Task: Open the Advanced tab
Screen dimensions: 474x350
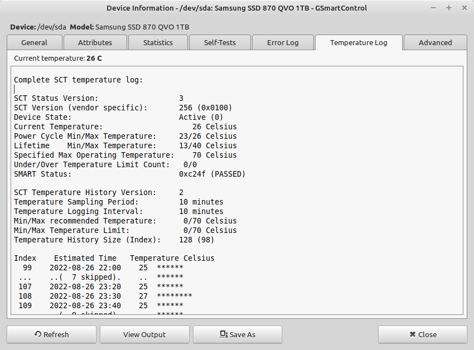Action: 435,42
